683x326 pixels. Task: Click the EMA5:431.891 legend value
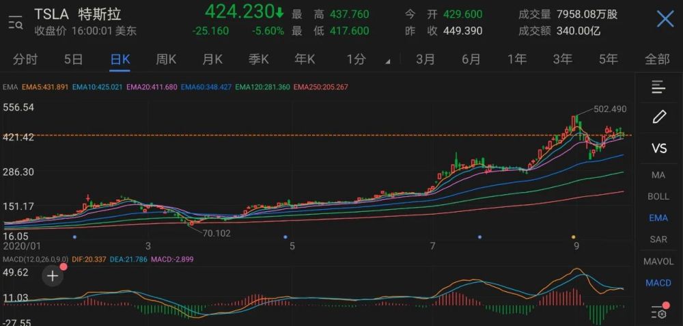[45, 87]
